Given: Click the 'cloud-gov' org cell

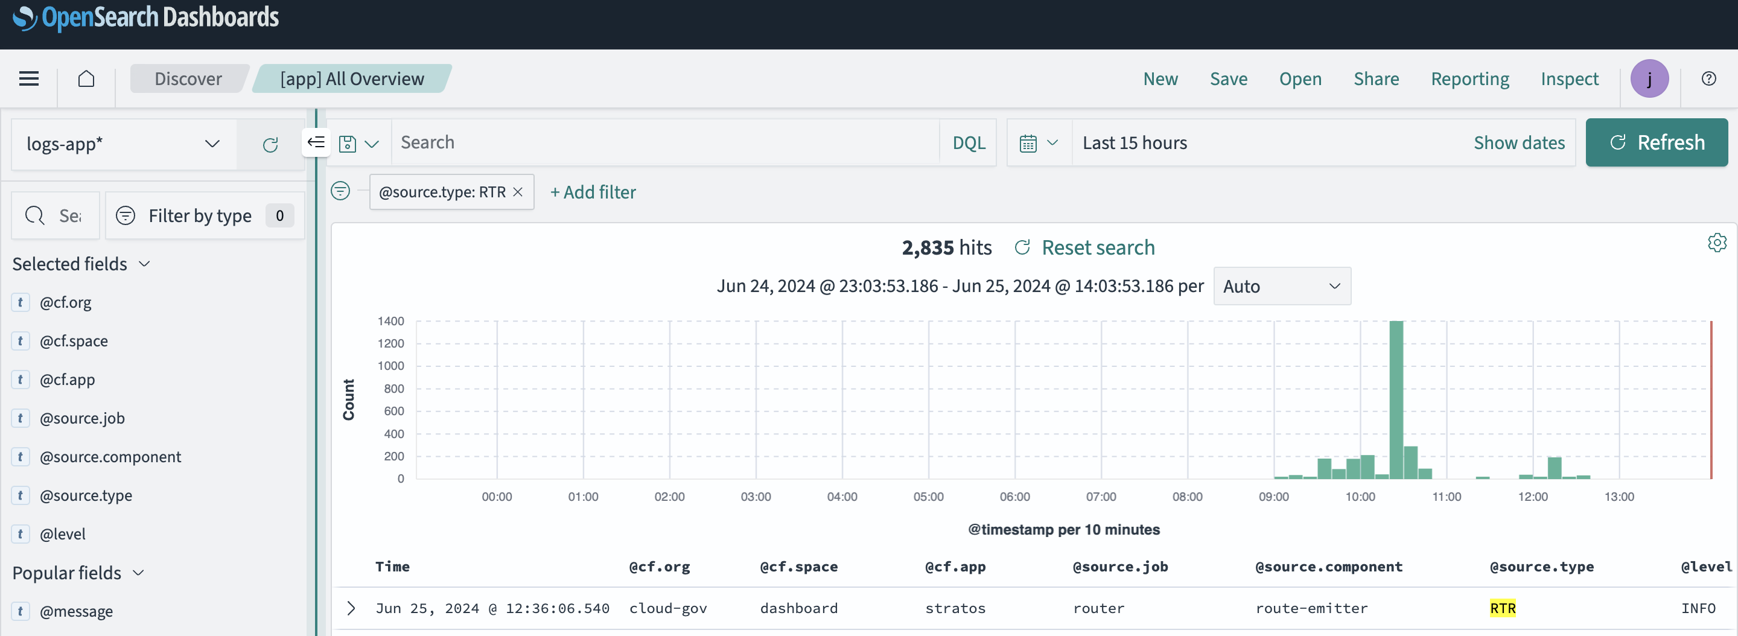Looking at the screenshot, I should tap(668, 608).
